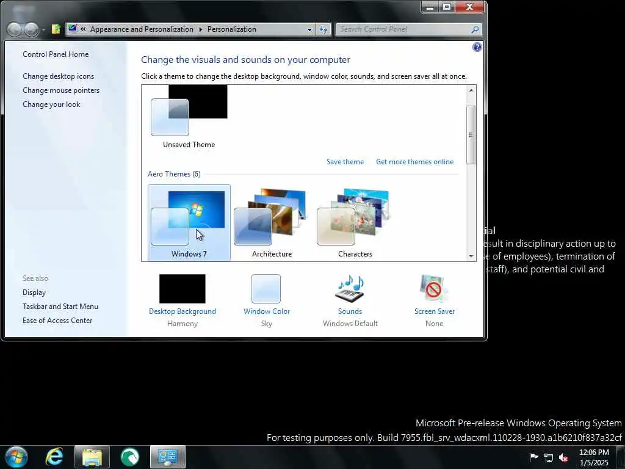Expand the breadcrumb arrow before Personalization
The width and height of the screenshot is (625, 469).
tap(200, 29)
